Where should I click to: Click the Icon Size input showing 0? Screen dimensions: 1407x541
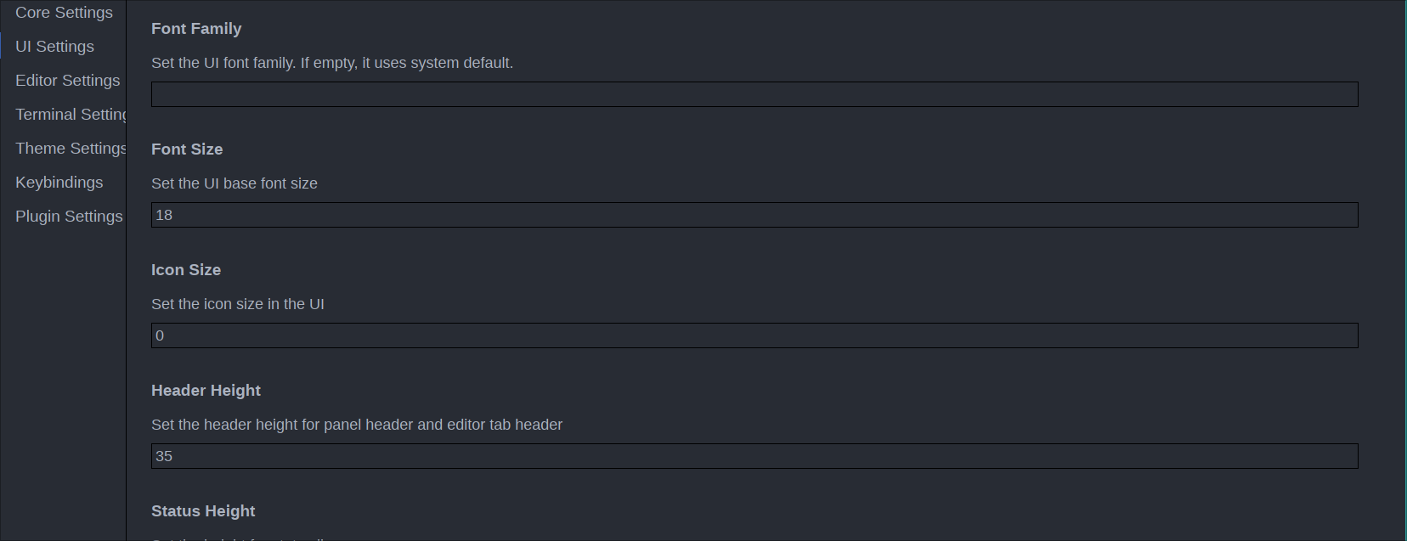coord(754,335)
